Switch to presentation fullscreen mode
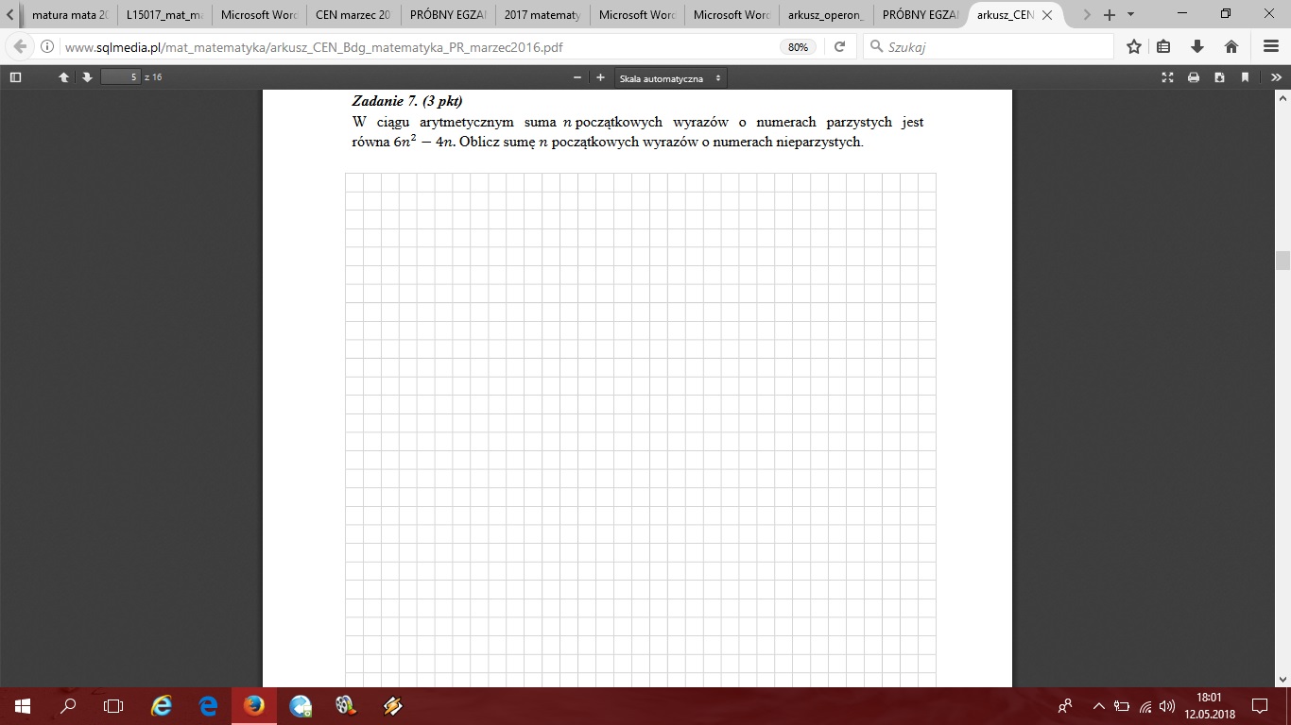The height and width of the screenshot is (725, 1291). click(x=1167, y=77)
